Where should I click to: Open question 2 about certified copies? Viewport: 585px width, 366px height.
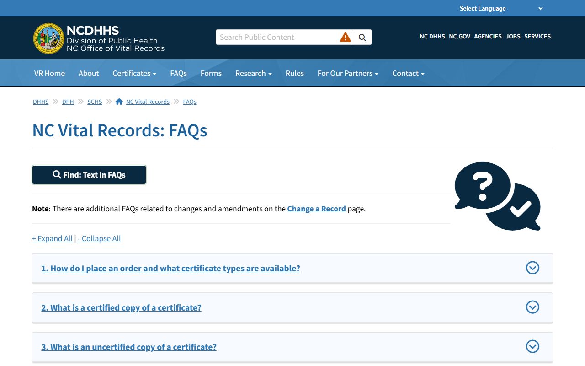(x=121, y=307)
